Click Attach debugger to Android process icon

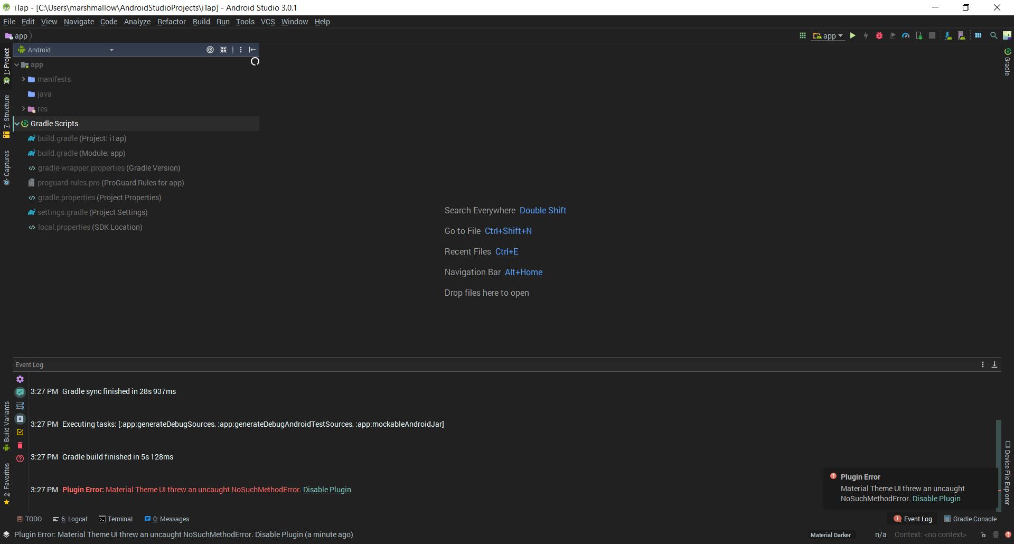pyautogui.click(x=919, y=35)
